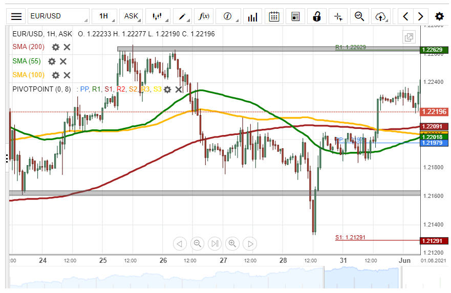Expand the ASK price side dropdown
This screenshot has height=293, width=451.
[x=132, y=16]
